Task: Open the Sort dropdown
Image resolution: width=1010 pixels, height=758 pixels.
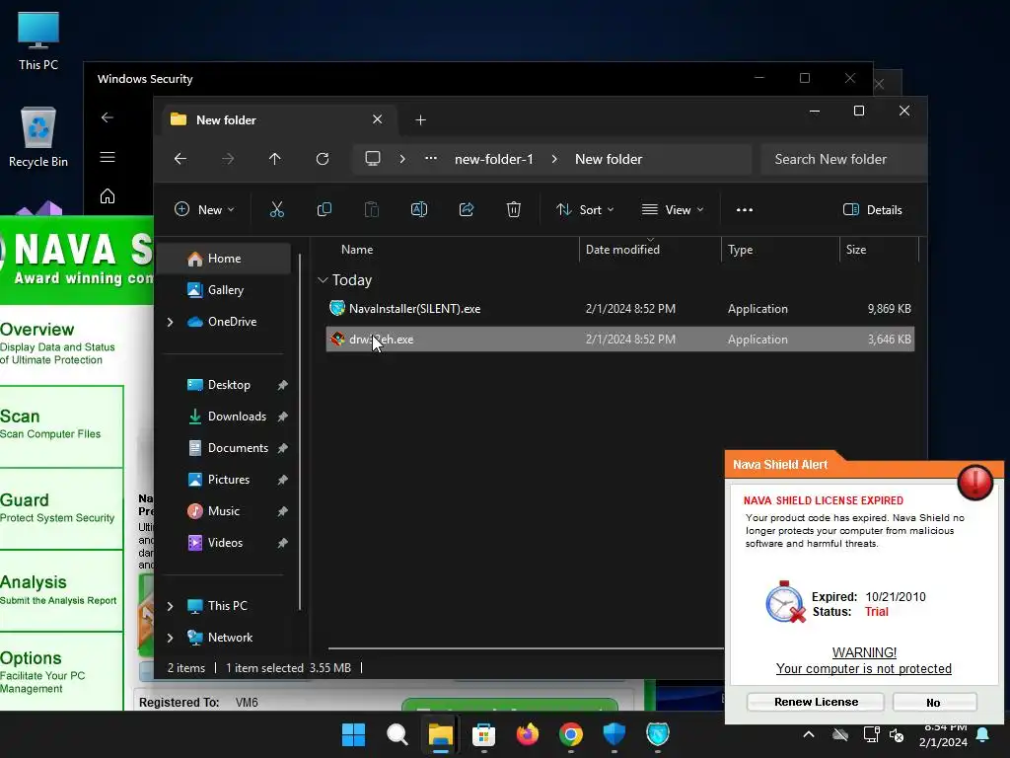Action: click(585, 209)
